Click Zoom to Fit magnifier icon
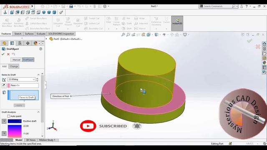Image resolution: width=267 pixels, height=150 pixels. click(x=123, y=35)
